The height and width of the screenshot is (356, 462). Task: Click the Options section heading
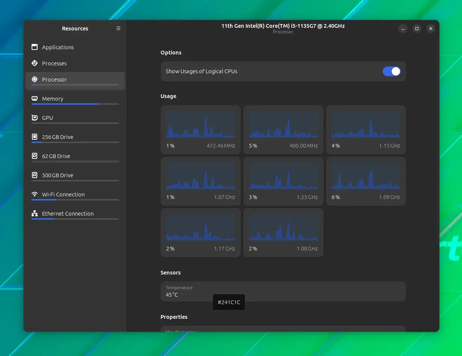pyautogui.click(x=171, y=53)
